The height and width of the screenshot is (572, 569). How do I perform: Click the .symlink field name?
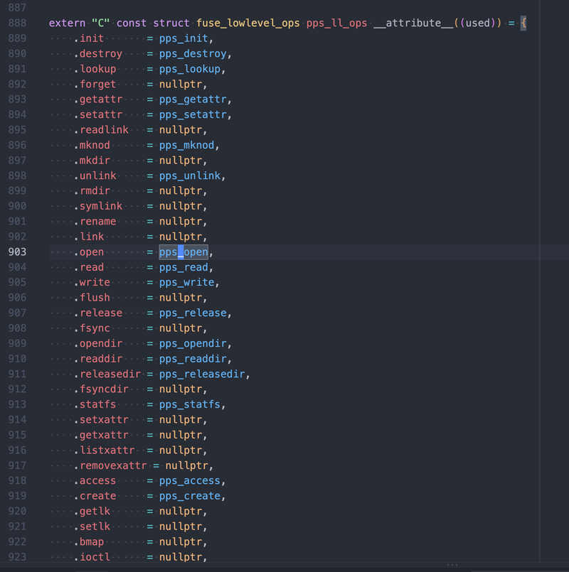(98, 206)
